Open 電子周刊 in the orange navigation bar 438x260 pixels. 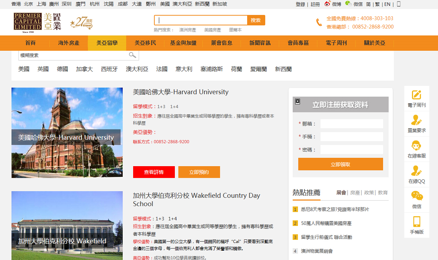(x=336, y=43)
